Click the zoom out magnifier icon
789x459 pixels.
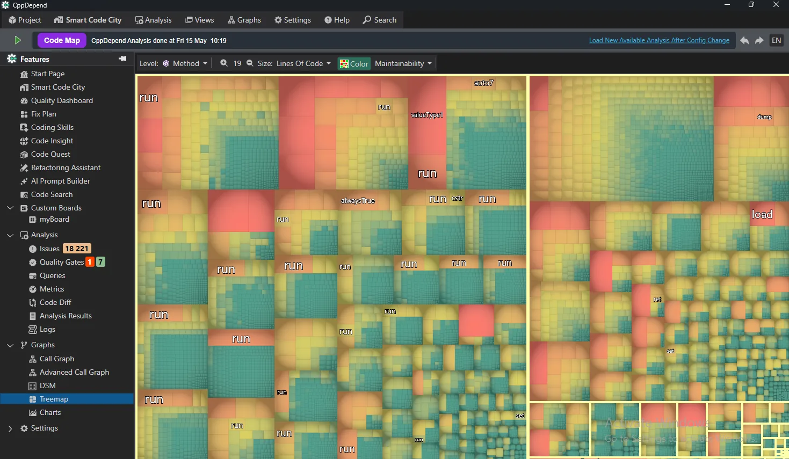click(250, 63)
